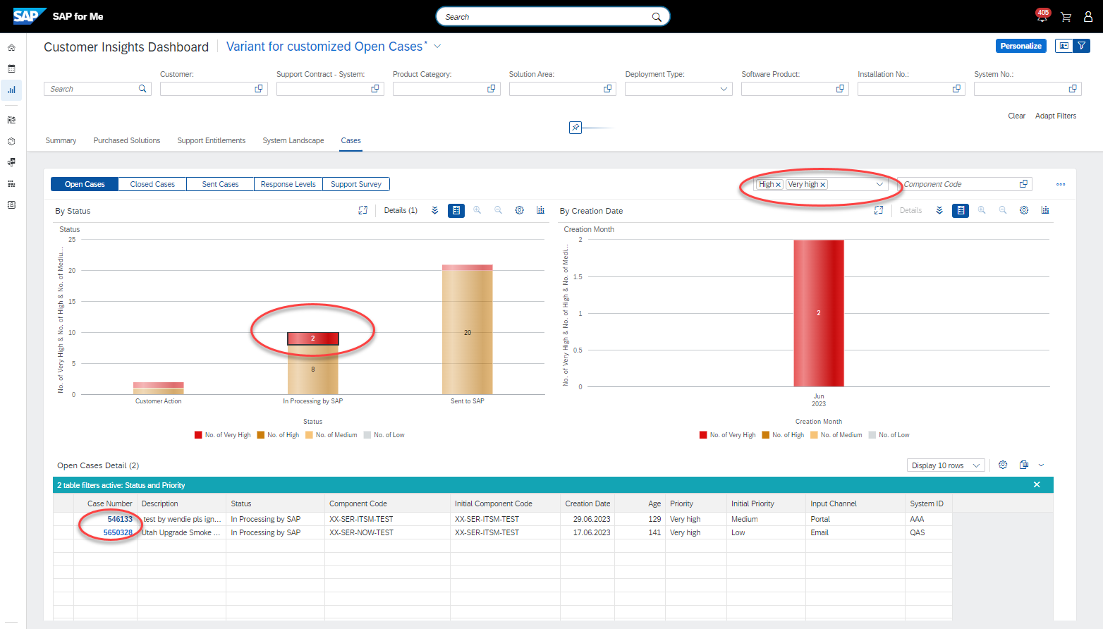1103x629 pixels.
Task: Open the shopping cart
Action: (x=1066, y=17)
